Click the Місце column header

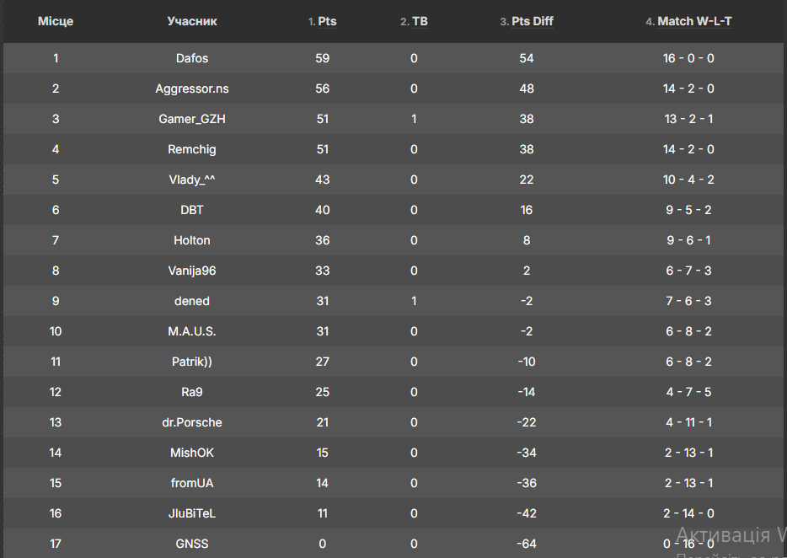tap(56, 22)
